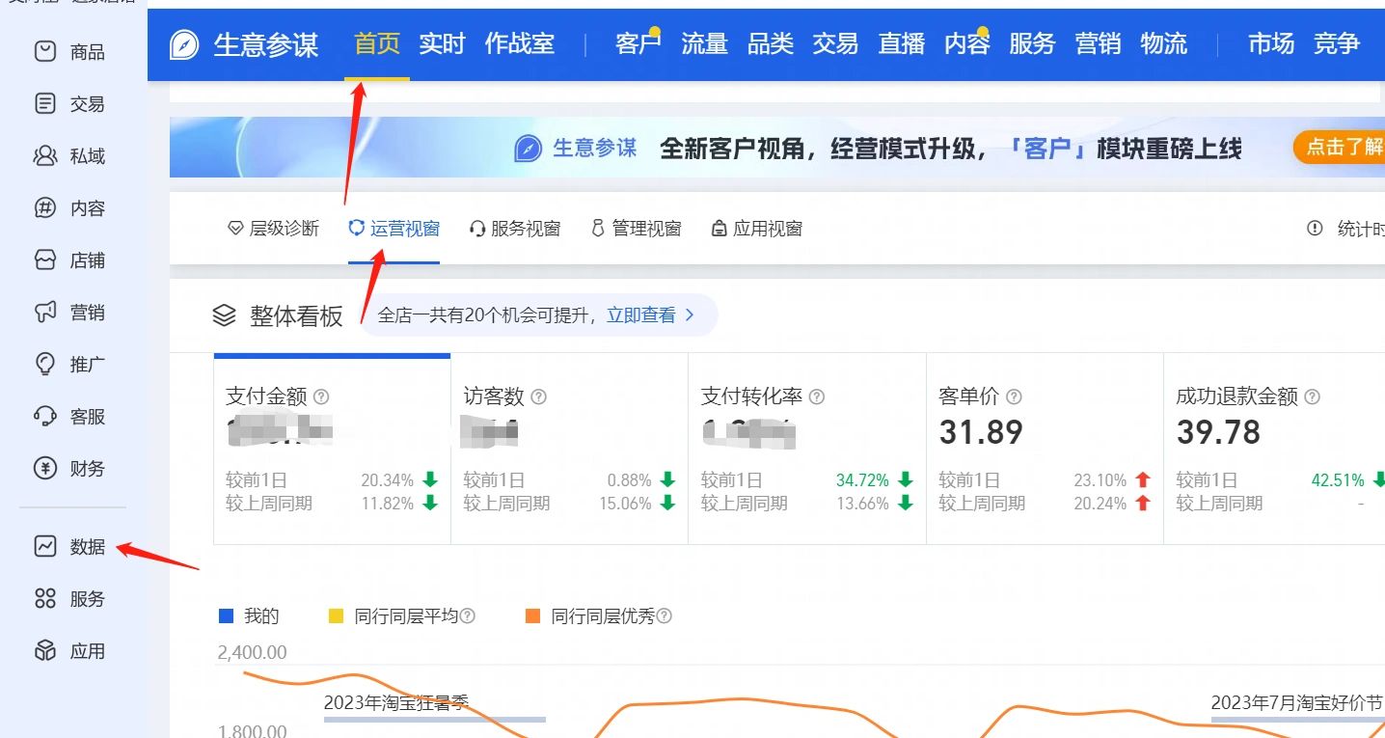
Task: Toggle yellow 同行同层平均 legend swatch
Action: point(337,615)
